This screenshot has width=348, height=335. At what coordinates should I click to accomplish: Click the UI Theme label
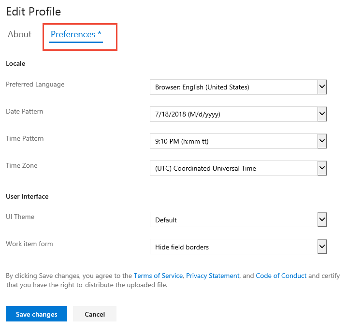(20, 217)
